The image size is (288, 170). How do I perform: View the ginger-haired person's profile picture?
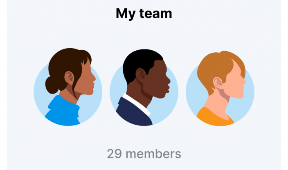(x=220, y=88)
